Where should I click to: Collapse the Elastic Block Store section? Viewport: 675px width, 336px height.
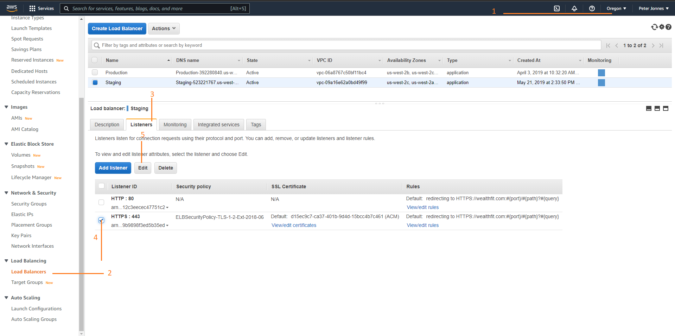[x=6, y=144]
